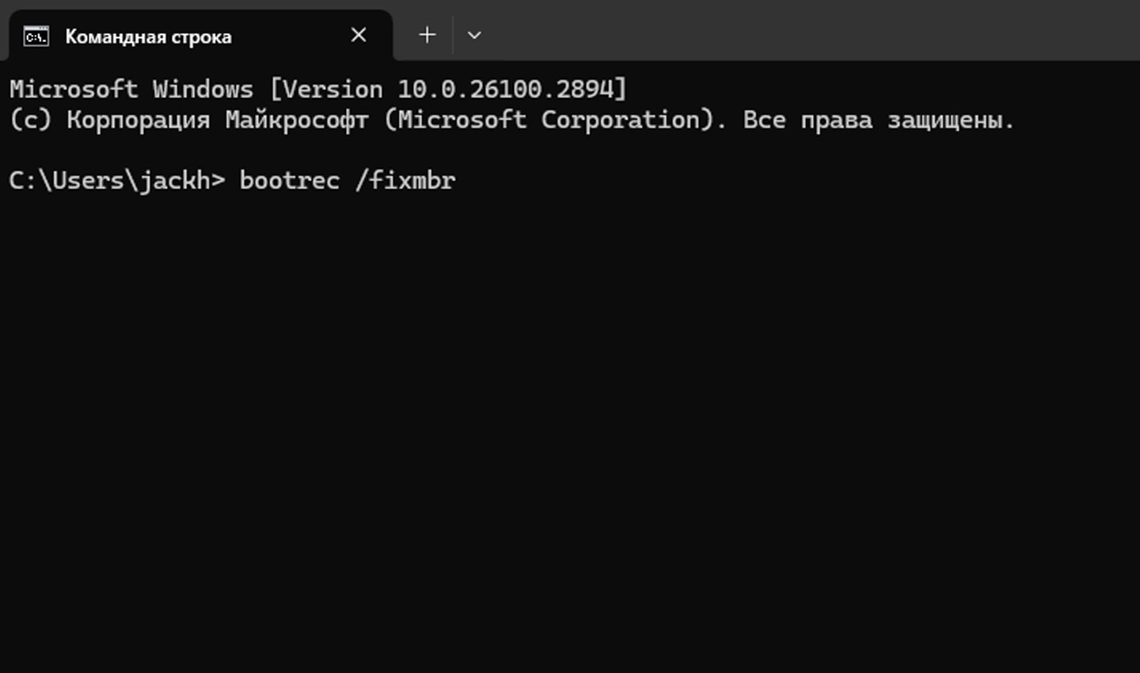1140x673 pixels.
Task: Click the bottom empty region of terminal window
Action: coord(570,618)
